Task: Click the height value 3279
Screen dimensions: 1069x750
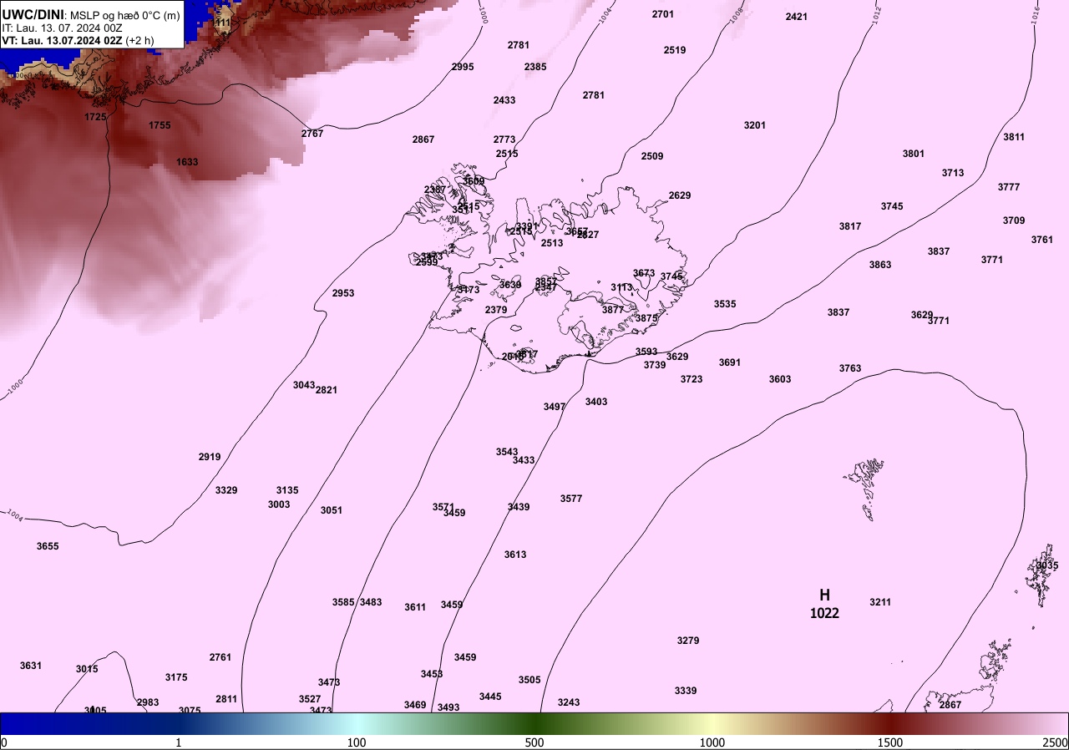Action: [x=688, y=641]
